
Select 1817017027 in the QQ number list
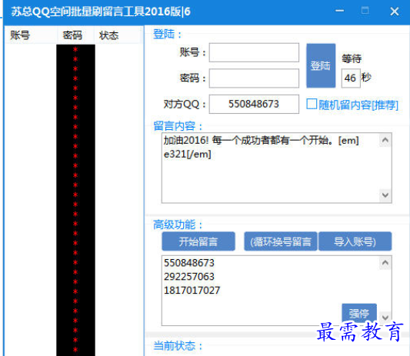[192, 291]
